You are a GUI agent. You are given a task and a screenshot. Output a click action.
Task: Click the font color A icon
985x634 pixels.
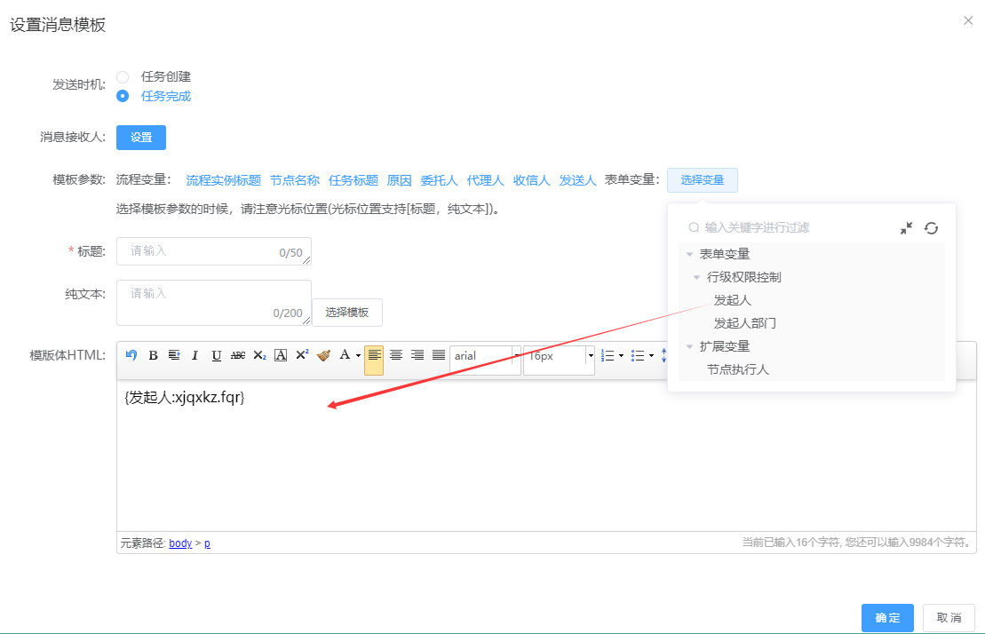coord(345,355)
